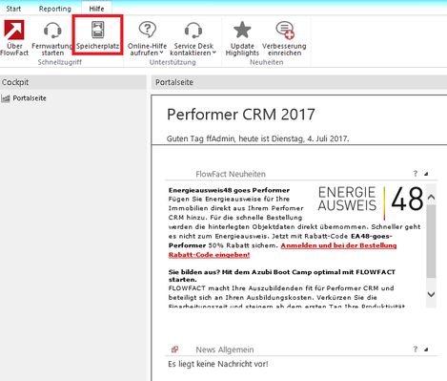The height and width of the screenshot is (381, 447).
Task: Select the Hilfe ribbon tab
Action: [x=96, y=9]
